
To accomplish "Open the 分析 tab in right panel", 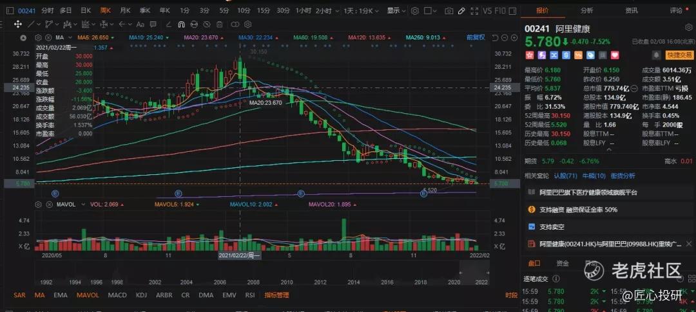I will pos(587,11).
